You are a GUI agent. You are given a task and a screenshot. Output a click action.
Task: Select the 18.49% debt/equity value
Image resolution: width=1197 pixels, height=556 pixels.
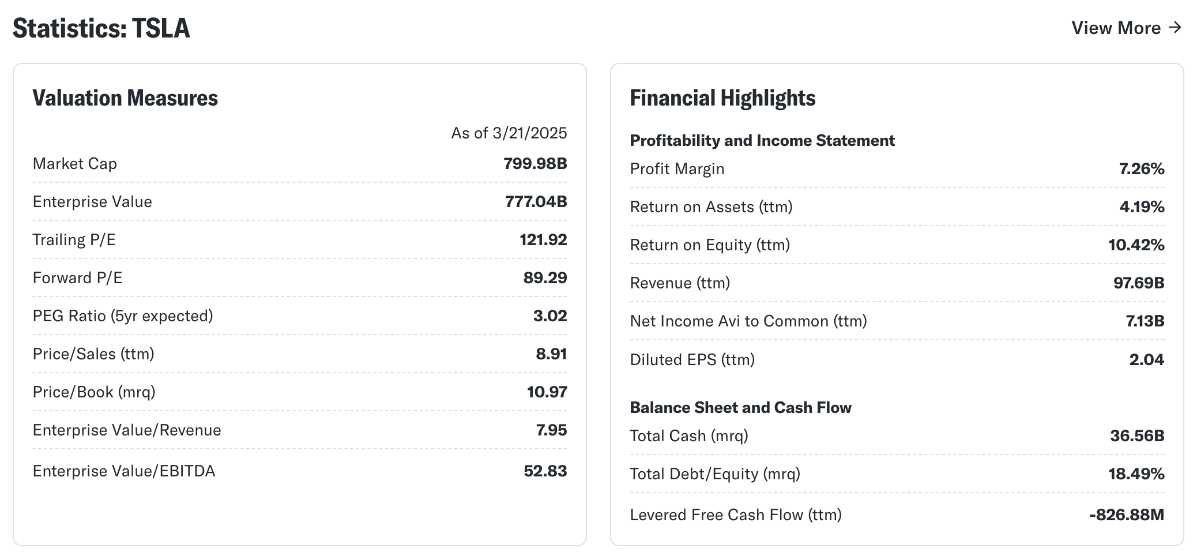pyautogui.click(x=1136, y=474)
